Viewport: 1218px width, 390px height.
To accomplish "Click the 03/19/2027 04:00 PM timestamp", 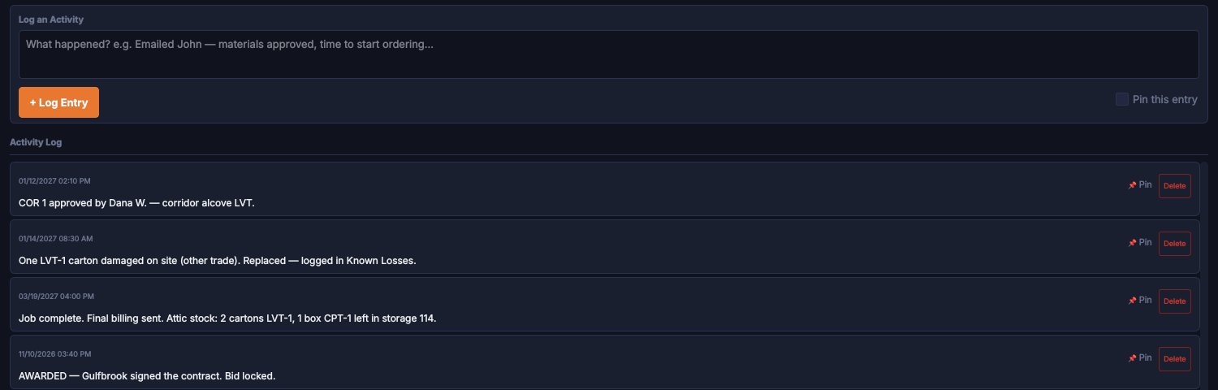I will tap(57, 296).
